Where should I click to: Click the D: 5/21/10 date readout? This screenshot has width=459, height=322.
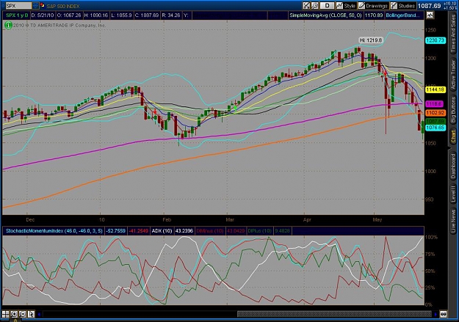(x=43, y=15)
